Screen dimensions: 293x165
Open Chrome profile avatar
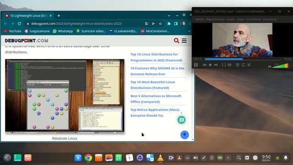(183, 23)
